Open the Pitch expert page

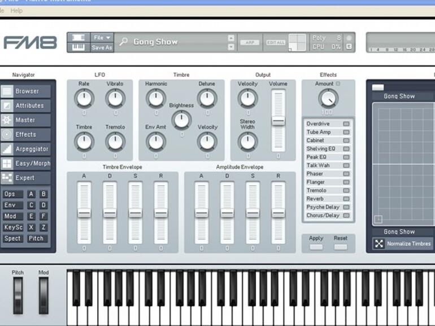(37, 238)
